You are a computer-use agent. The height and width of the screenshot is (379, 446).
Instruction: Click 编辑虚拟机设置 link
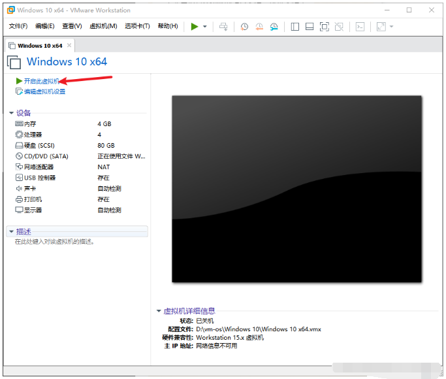tap(44, 91)
